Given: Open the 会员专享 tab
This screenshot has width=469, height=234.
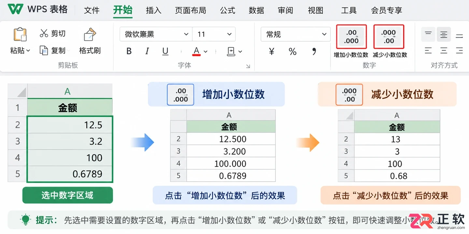Looking at the screenshot, I should tap(387, 10).
